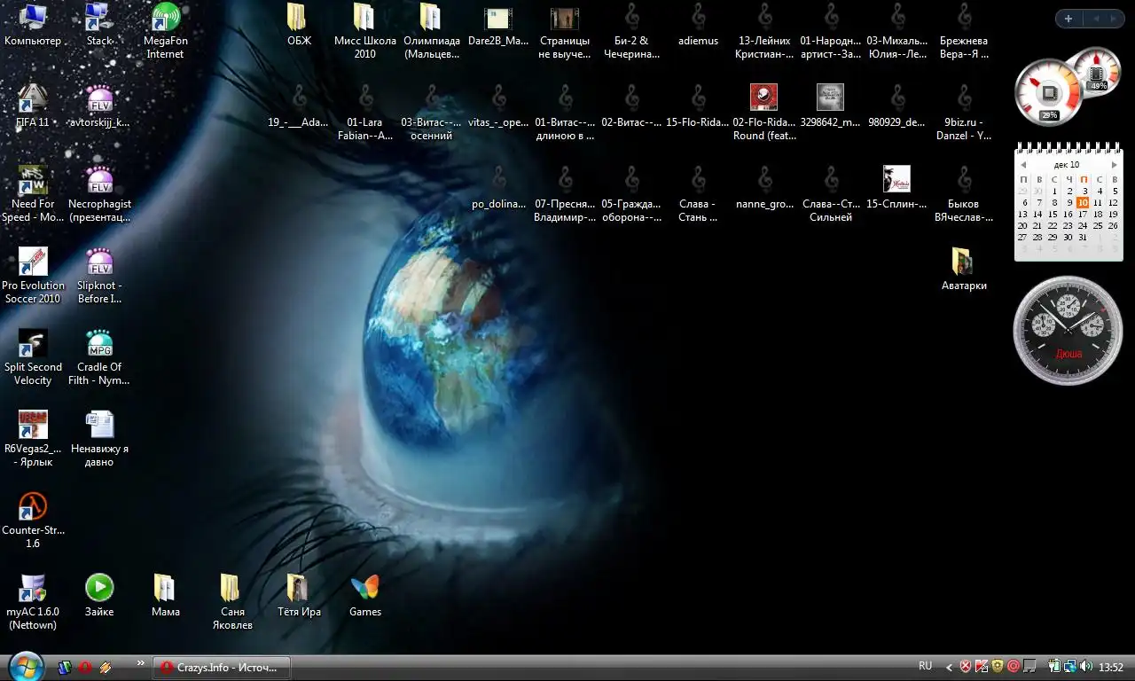This screenshot has width=1135, height=681.
Task: Select the Pro Evolution Soccer 2010 icon
Action: [33, 262]
